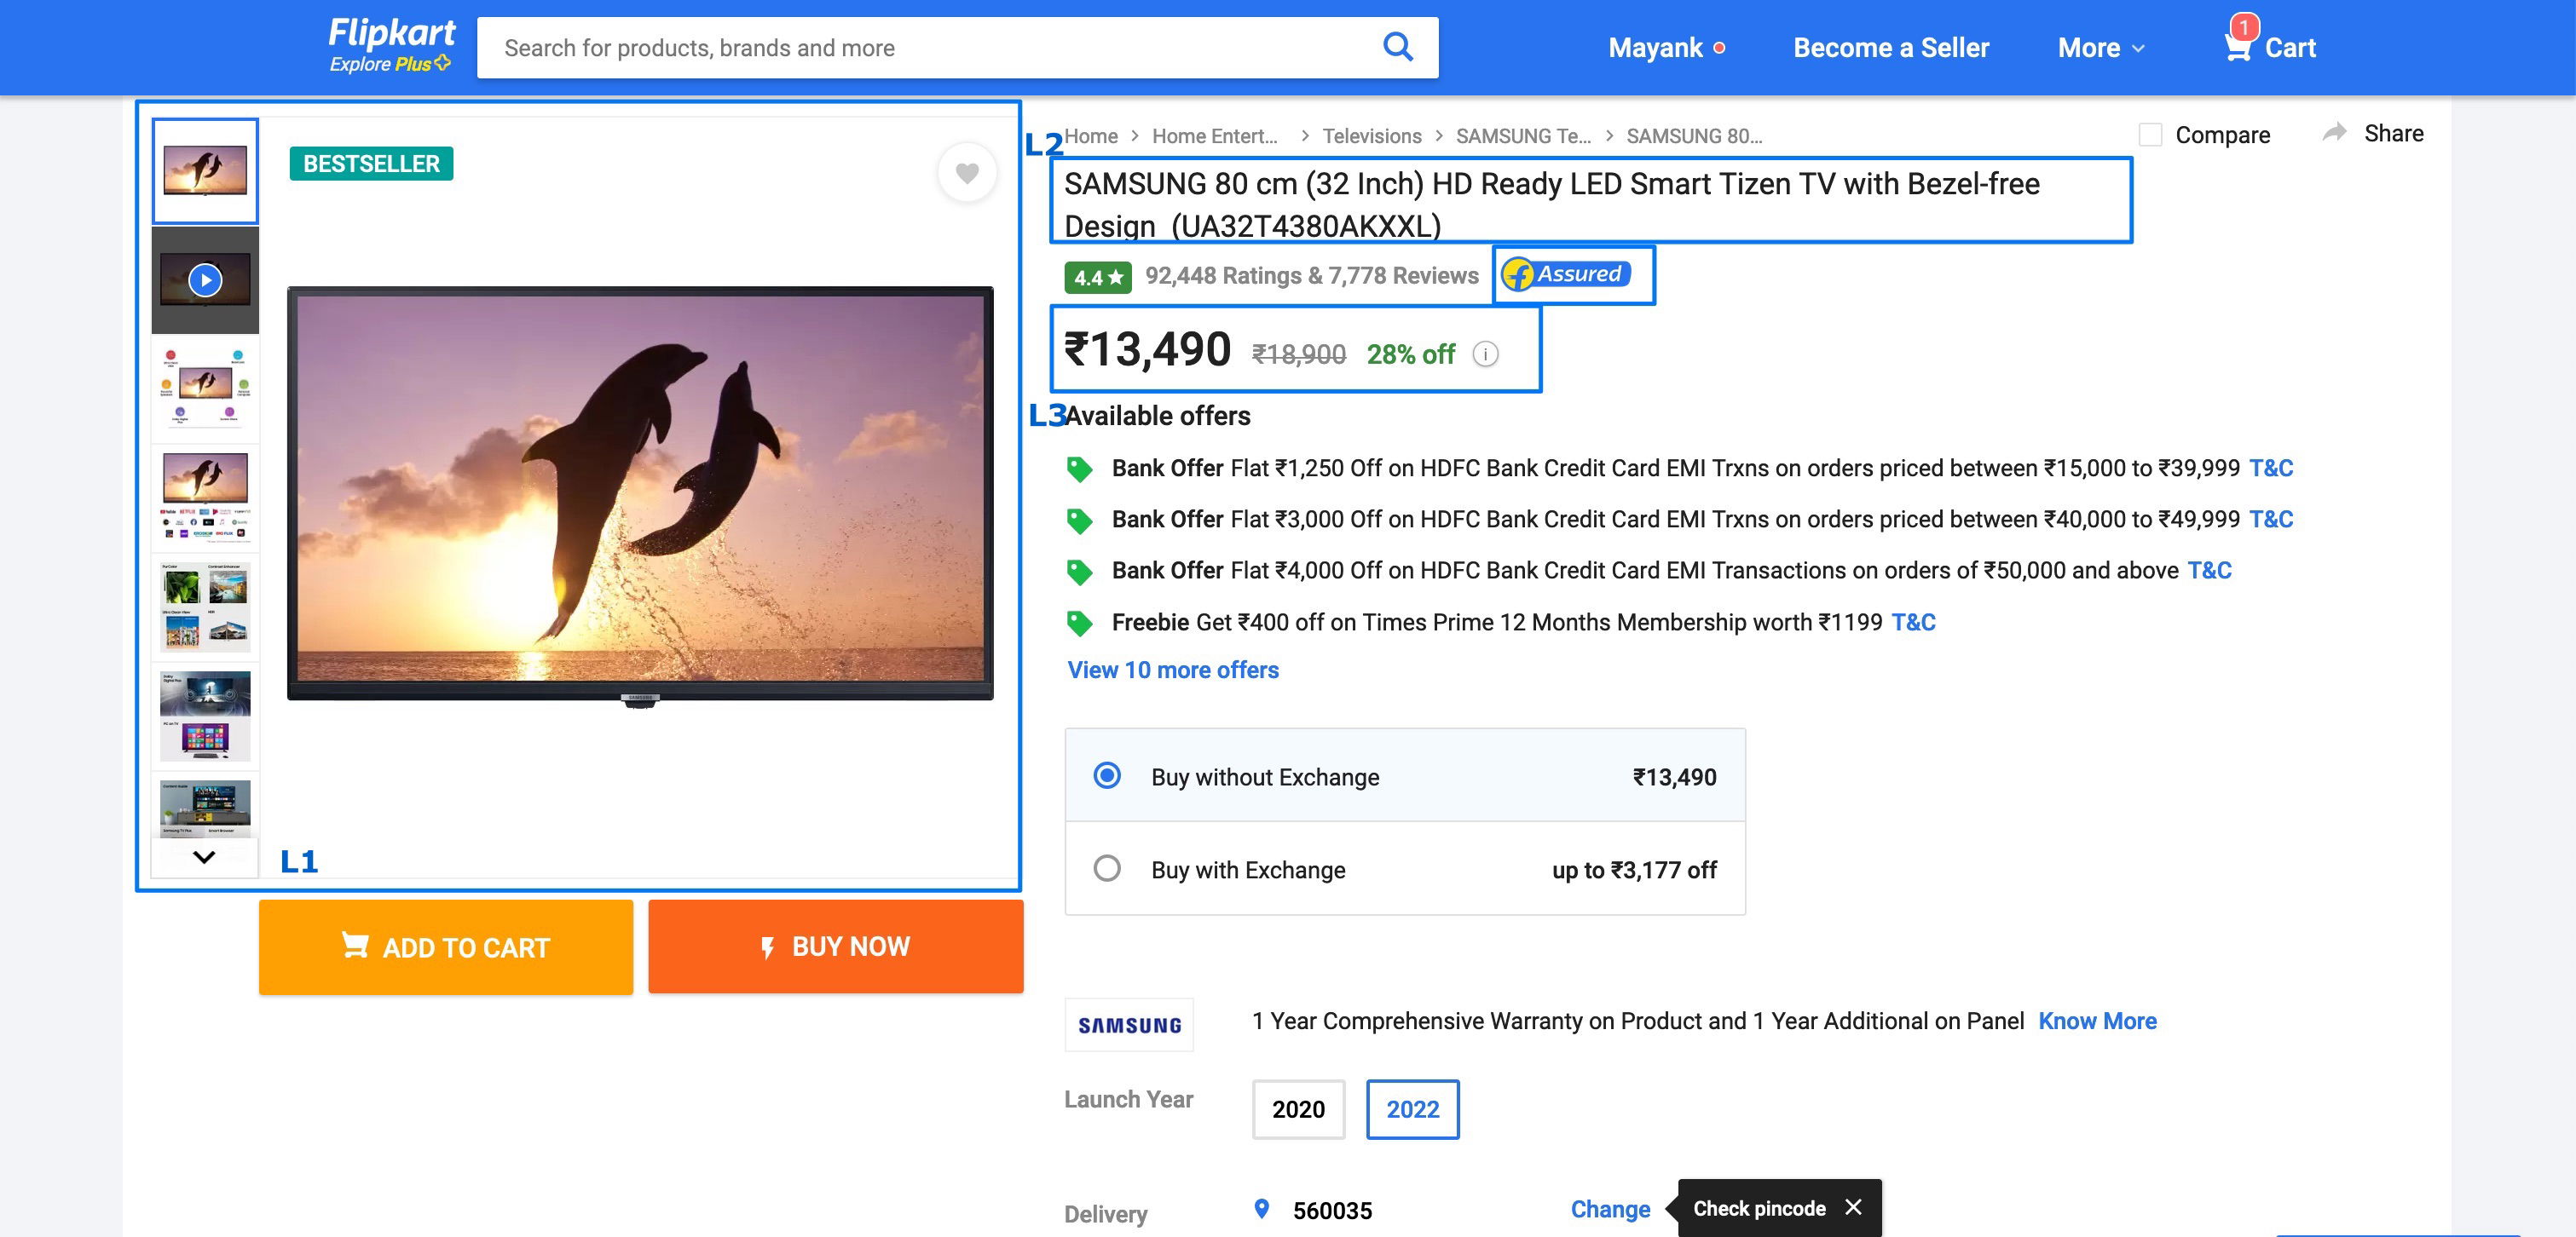Tick the Compare checkbox

(x=2150, y=135)
